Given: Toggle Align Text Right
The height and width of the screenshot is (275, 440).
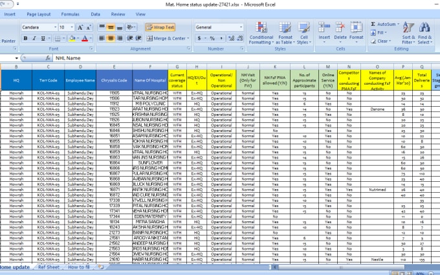Looking at the screenshot, I should 120,38.
